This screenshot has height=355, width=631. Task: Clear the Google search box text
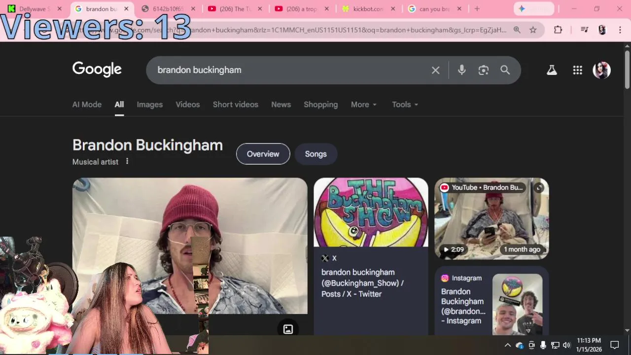point(435,70)
